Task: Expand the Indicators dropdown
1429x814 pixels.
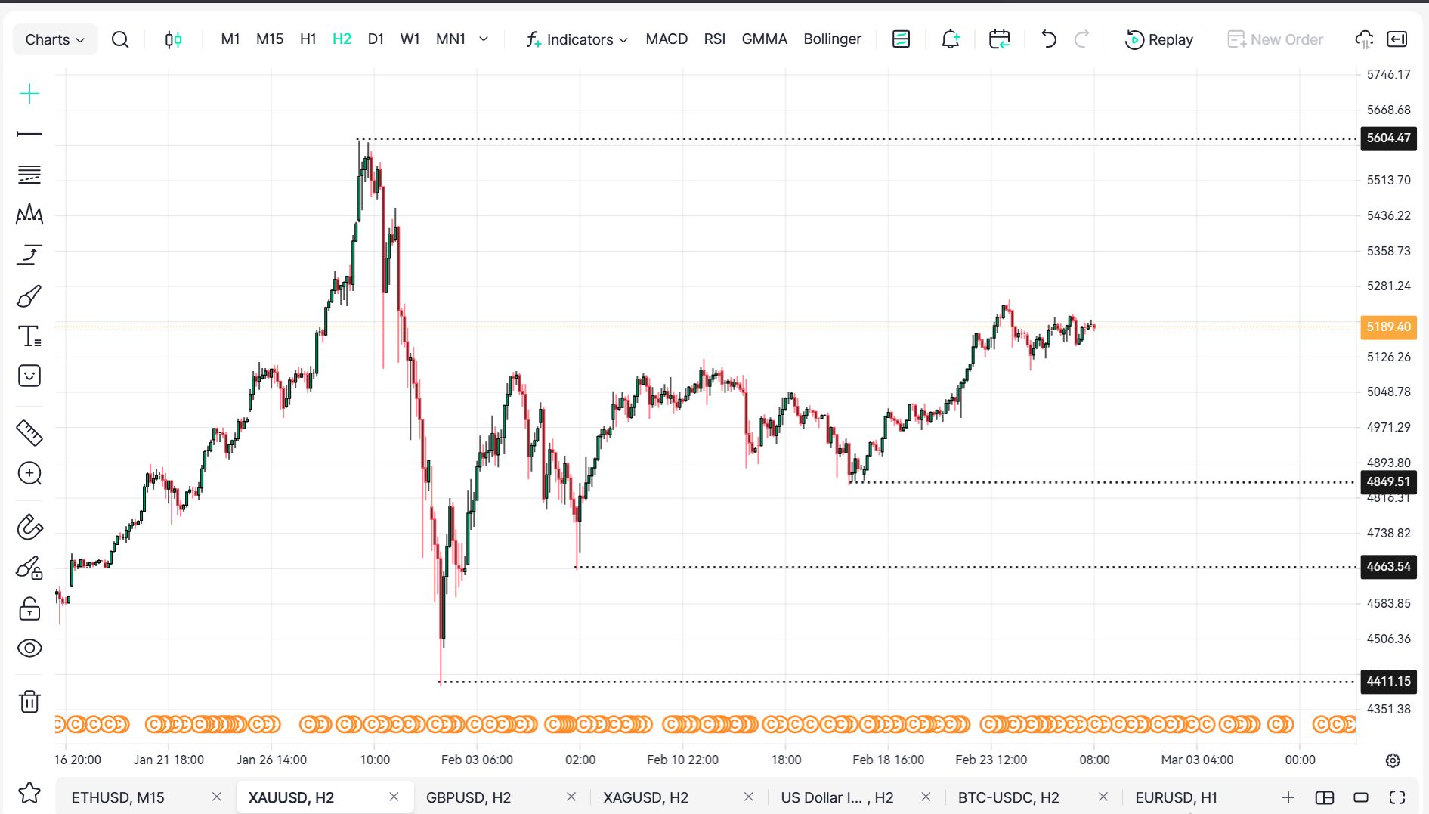Action: 577,39
